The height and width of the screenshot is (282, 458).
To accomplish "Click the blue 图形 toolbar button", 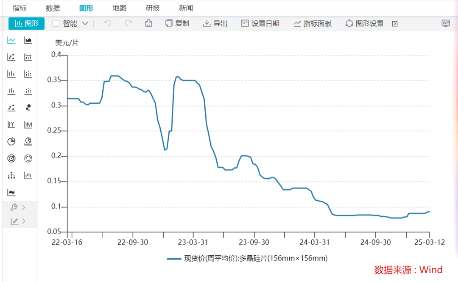I will (x=27, y=23).
